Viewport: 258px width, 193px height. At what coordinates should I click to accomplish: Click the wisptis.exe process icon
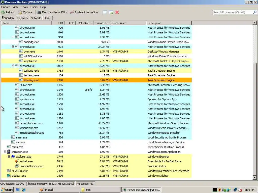21,61
